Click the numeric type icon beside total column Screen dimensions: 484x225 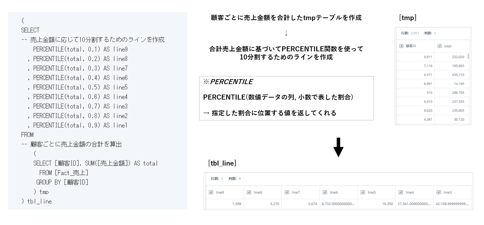click(440, 46)
